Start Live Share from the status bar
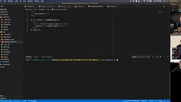This screenshot has width=181, height=102. click(x=32, y=101)
